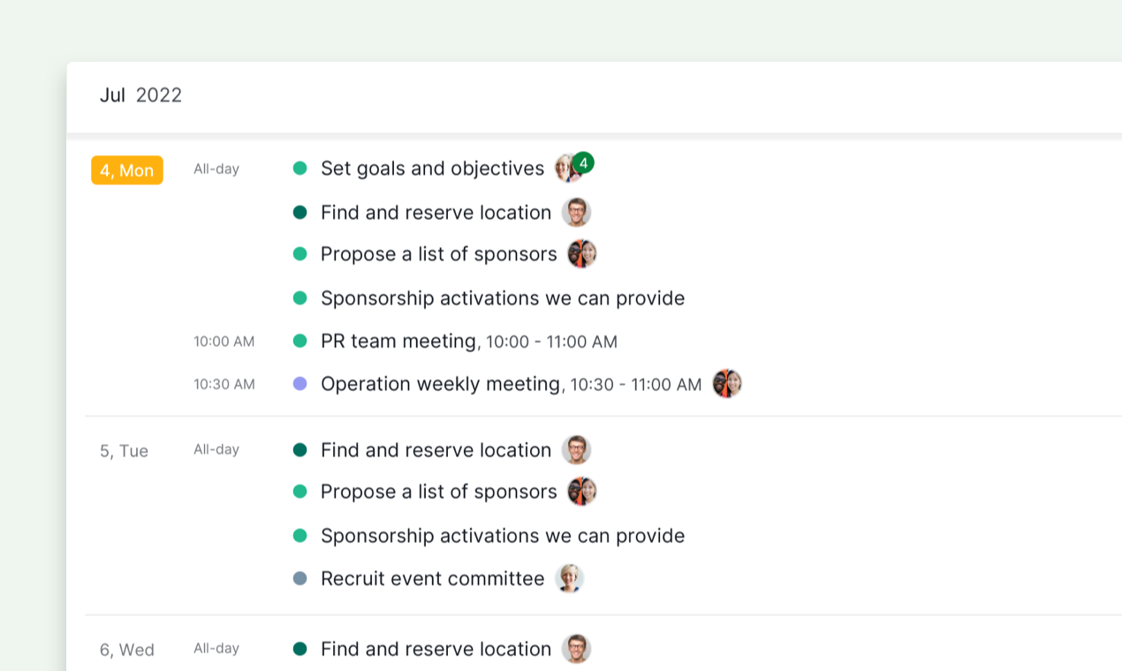Open Tuesday's Sponsorship activations we can provide
This screenshot has height=671, width=1122.
pyautogui.click(x=503, y=536)
